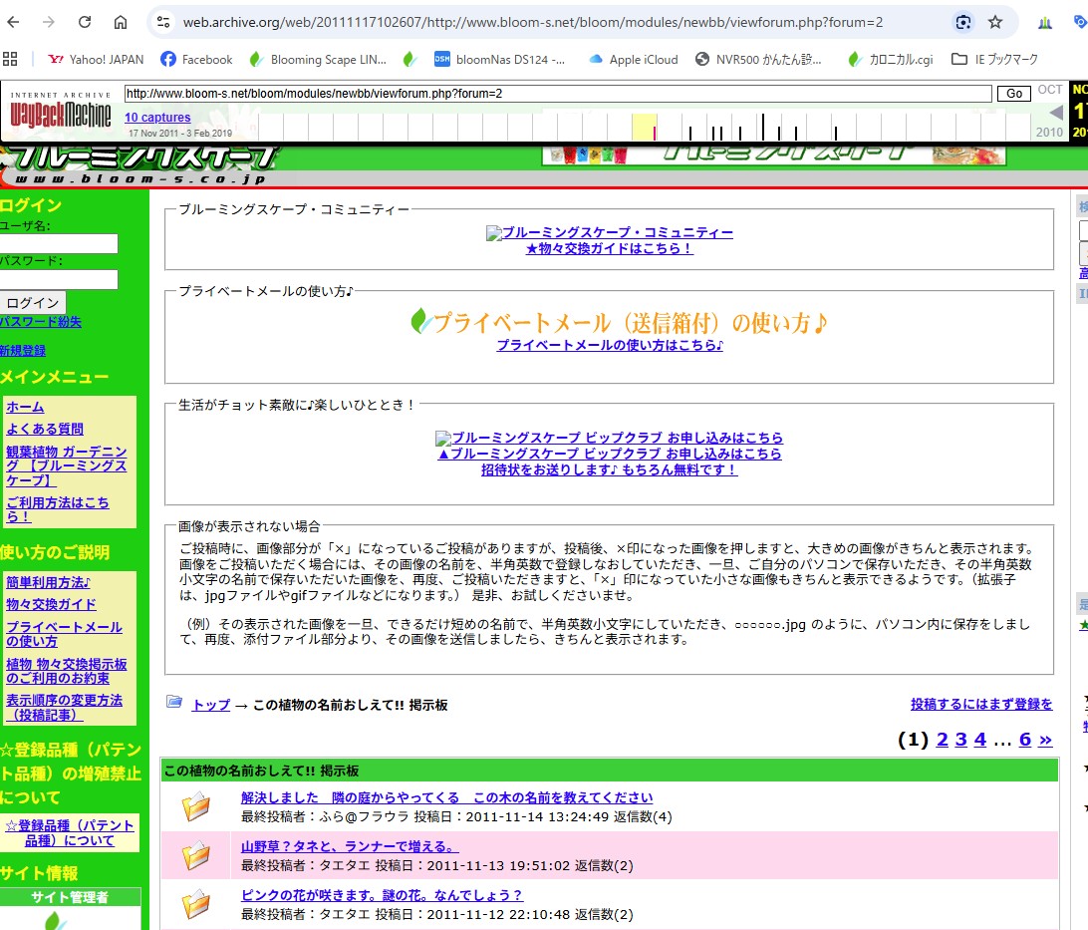Image resolution: width=1088 pixels, height=930 pixels.
Task: Reload the page with the refresh icon
Action: (85, 22)
